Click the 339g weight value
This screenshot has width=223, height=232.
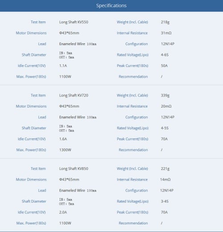[x=165, y=95]
